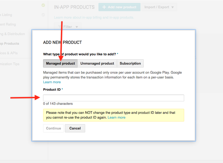Click the Continue button
The width and height of the screenshot is (223, 163).
pyautogui.click(x=53, y=128)
